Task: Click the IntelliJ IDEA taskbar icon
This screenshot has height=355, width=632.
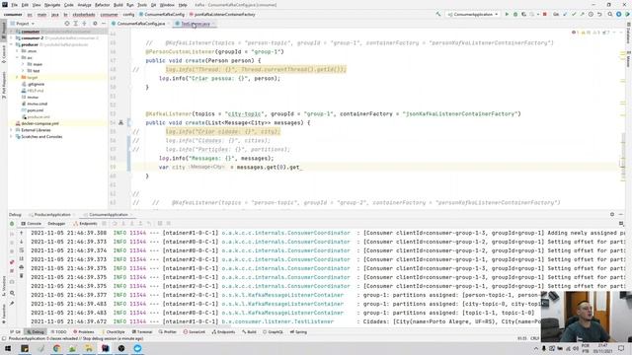Action: click(106, 348)
